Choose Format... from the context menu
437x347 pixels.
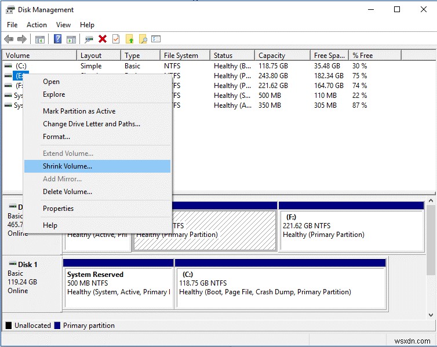[97, 137]
